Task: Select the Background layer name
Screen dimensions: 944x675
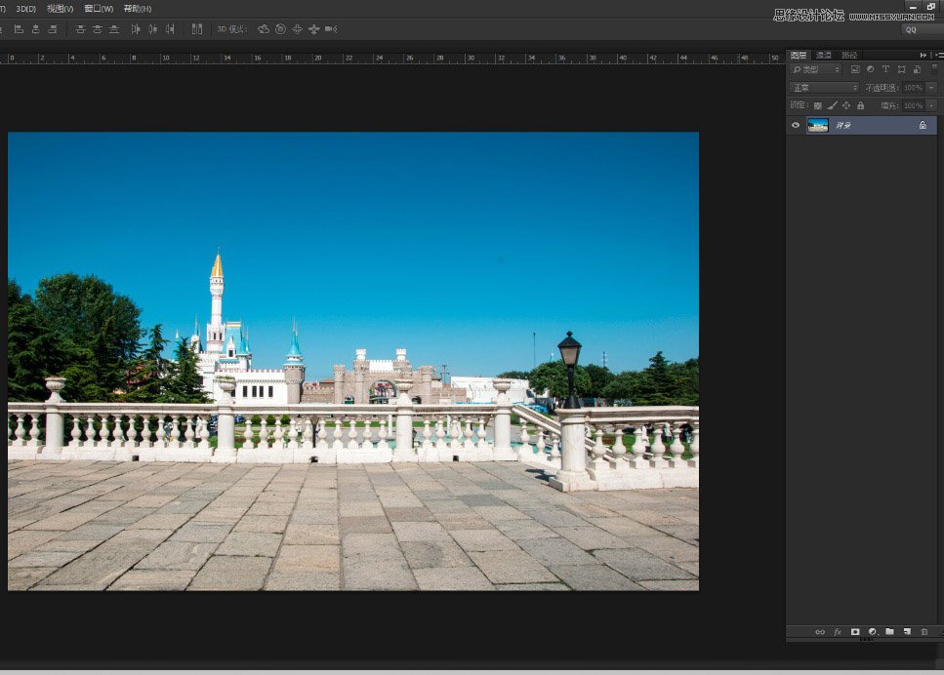Action: tap(842, 125)
